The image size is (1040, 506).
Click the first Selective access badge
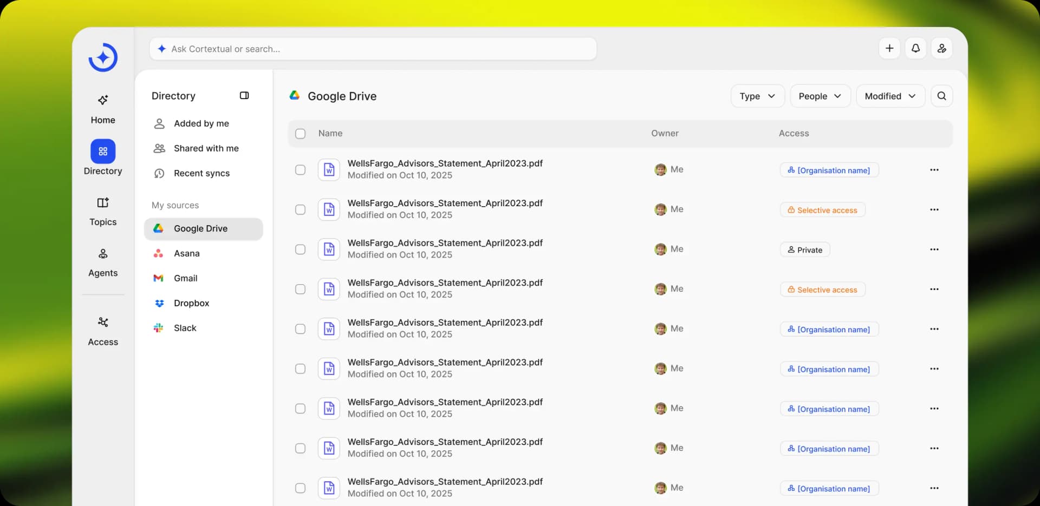(822, 210)
